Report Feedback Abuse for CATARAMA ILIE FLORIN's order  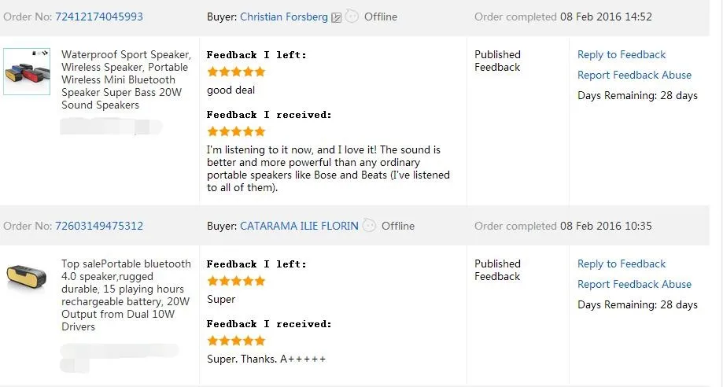(x=634, y=284)
